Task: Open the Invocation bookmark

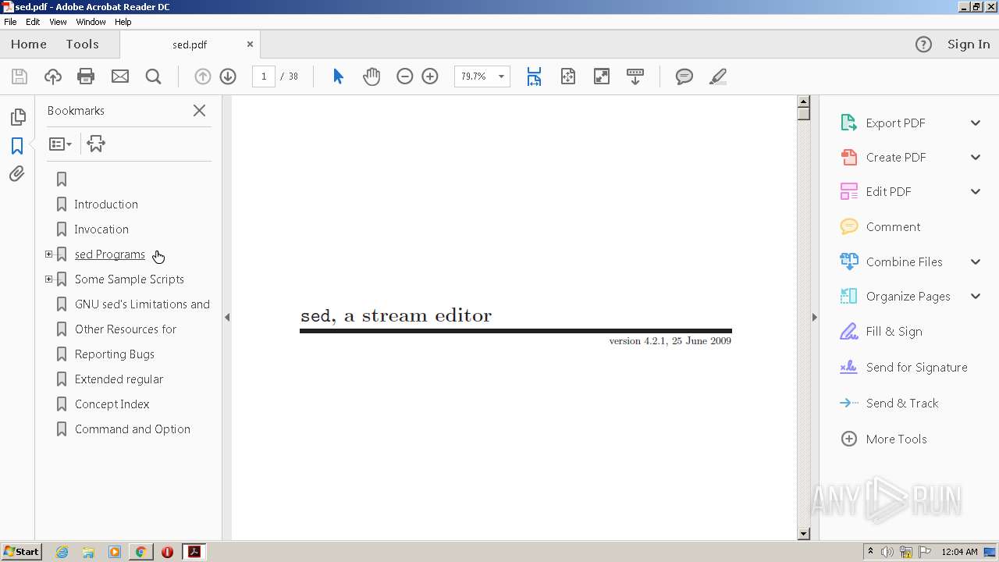Action: click(101, 229)
